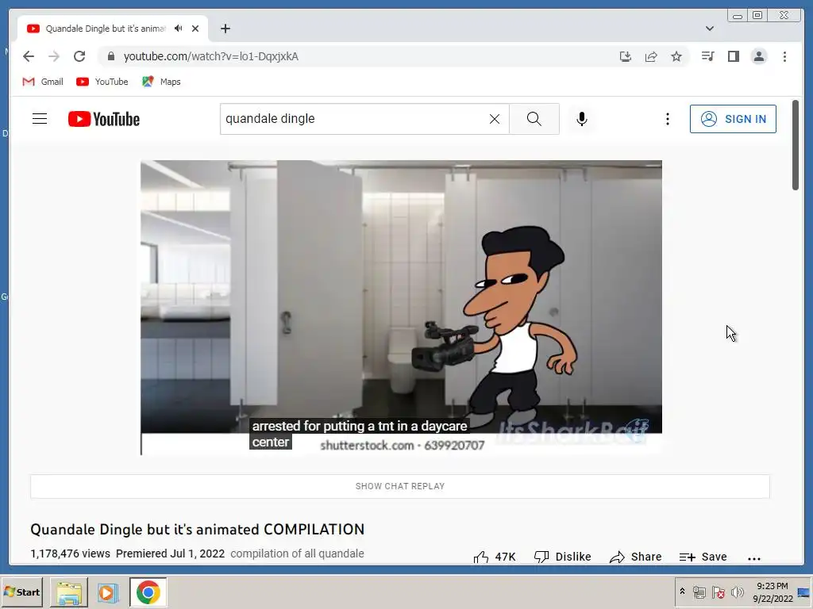Go back to the previous page
Screen dimensions: 813x609
pyautogui.click(x=29, y=56)
